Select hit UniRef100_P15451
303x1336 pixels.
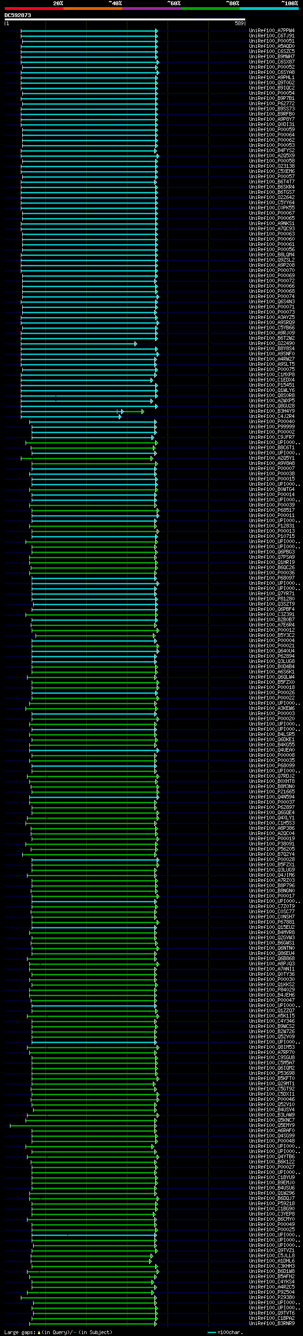point(272,385)
